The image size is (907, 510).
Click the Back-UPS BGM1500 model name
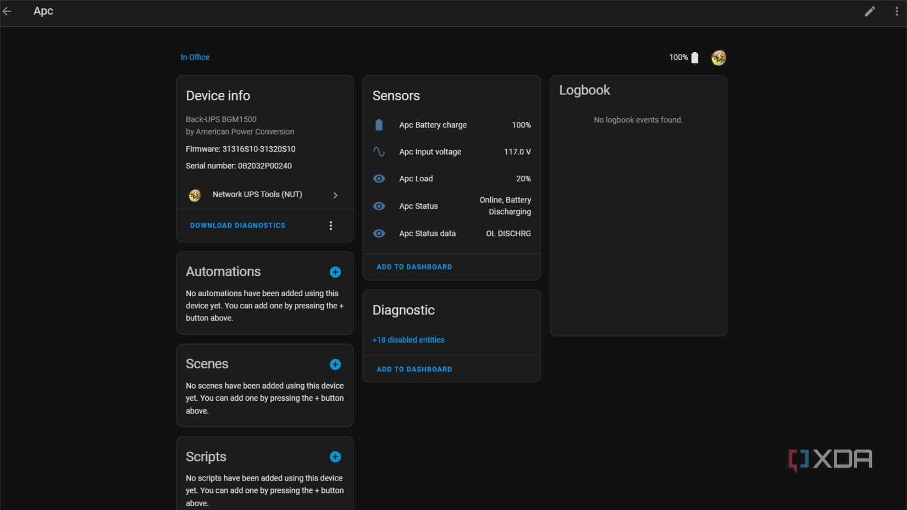pyautogui.click(x=221, y=119)
